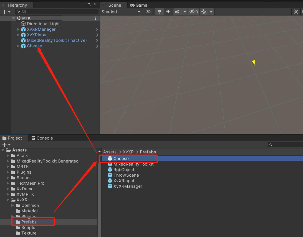Switch to the Game tab
303x237 pixels.
pos(138,5)
